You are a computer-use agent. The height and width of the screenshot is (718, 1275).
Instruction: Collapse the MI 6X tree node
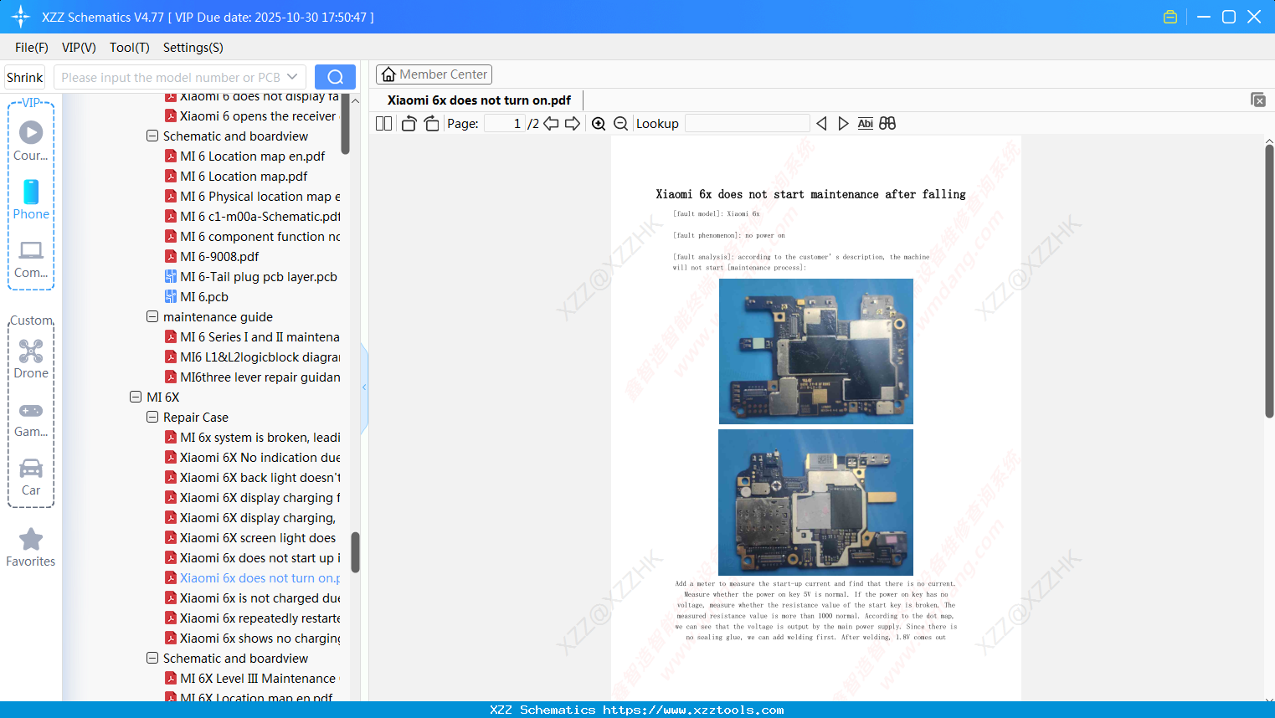pyautogui.click(x=136, y=397)
